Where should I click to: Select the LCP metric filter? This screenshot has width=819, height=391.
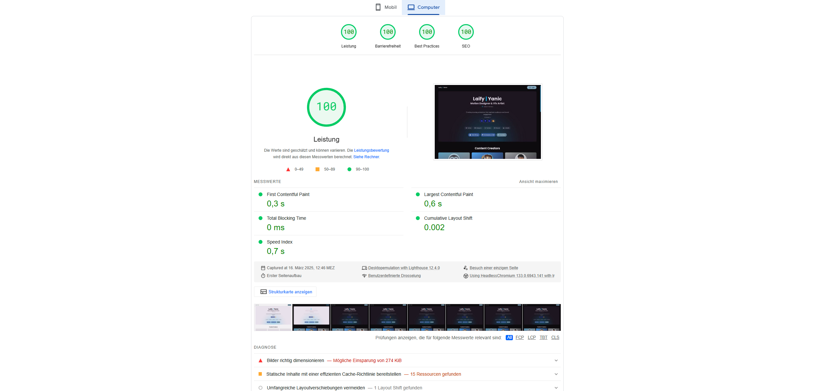click(x=532, y=338)
